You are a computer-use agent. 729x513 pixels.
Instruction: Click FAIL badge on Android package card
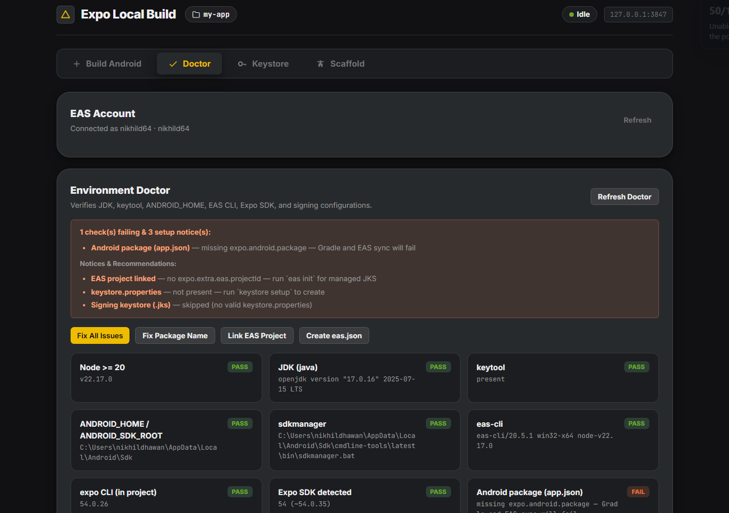pyautogui.click(x=638, y=492)
